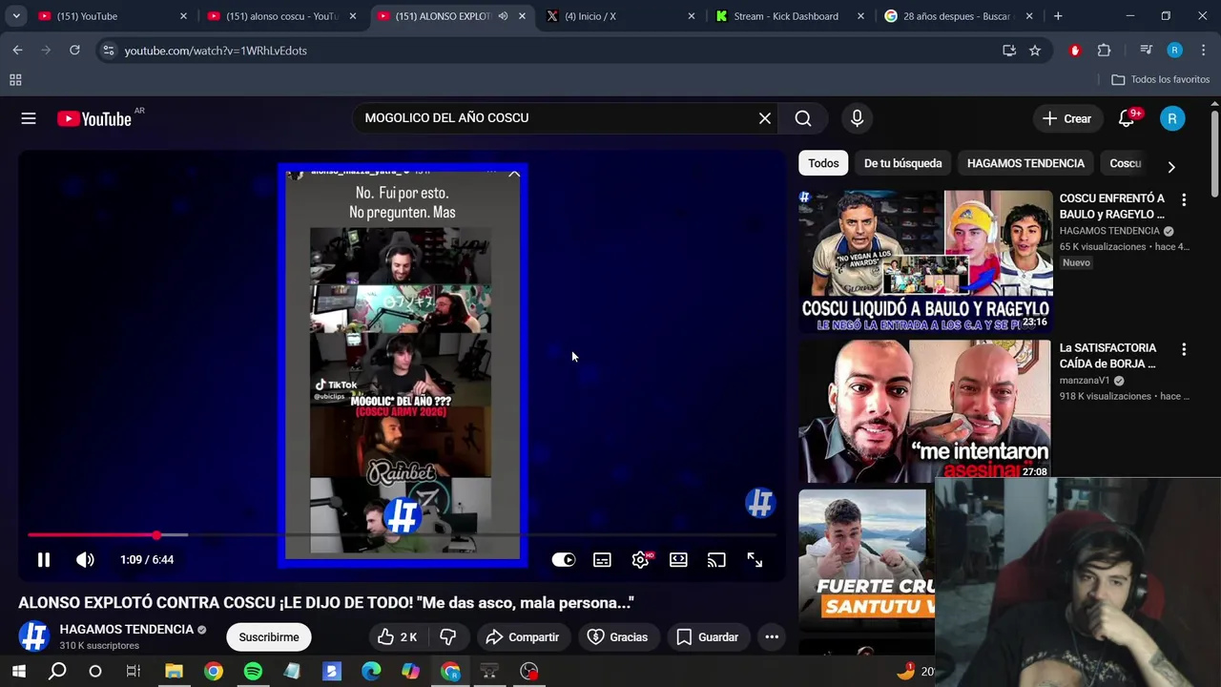The height and width of the screenshot is (687, 1221).
Task: Toggle subtitles in the player
Action: [602, 560]
